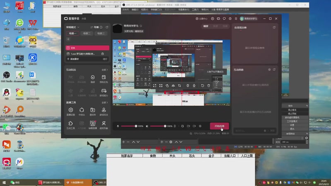
Task: Open OBS 文件(F) menu
Action: coord(126,10)
